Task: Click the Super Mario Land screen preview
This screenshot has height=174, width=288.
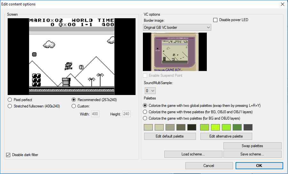Action: point(72,57)
